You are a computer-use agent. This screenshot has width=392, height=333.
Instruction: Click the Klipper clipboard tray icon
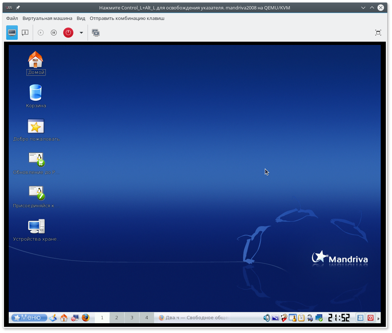coord(302,317)
